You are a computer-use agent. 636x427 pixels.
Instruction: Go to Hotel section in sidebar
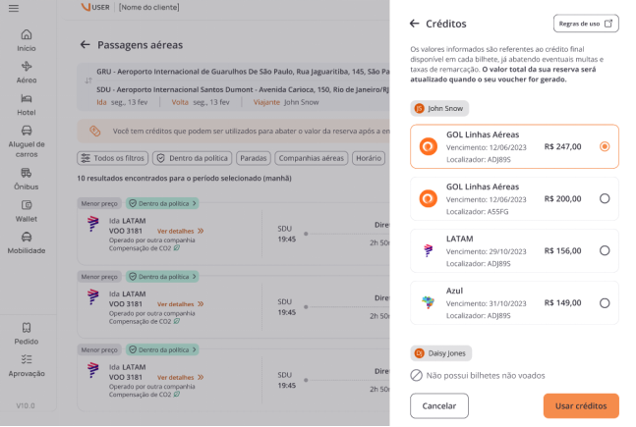27,104
